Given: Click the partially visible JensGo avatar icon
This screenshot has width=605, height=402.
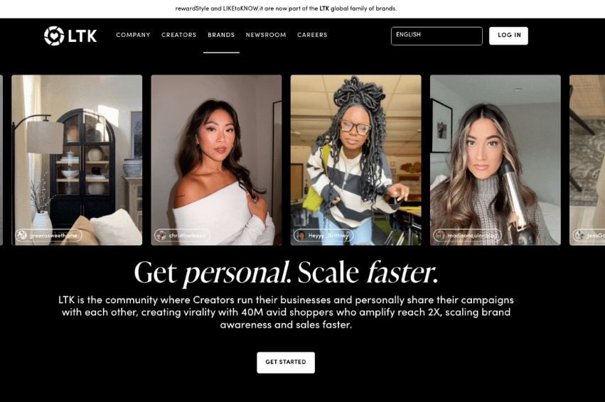Looking at the screenshot, I should [x=579, y=235].
